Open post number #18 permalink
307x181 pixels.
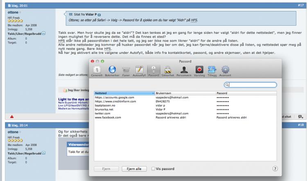(x=301, y=125)
